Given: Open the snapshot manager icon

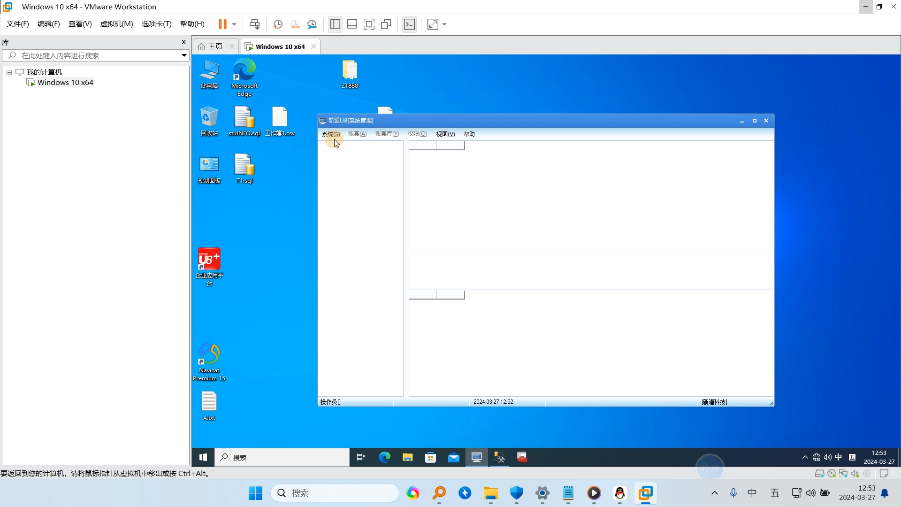Looking at the screenshot, I should pyautogui.click(x=312, y=24).
